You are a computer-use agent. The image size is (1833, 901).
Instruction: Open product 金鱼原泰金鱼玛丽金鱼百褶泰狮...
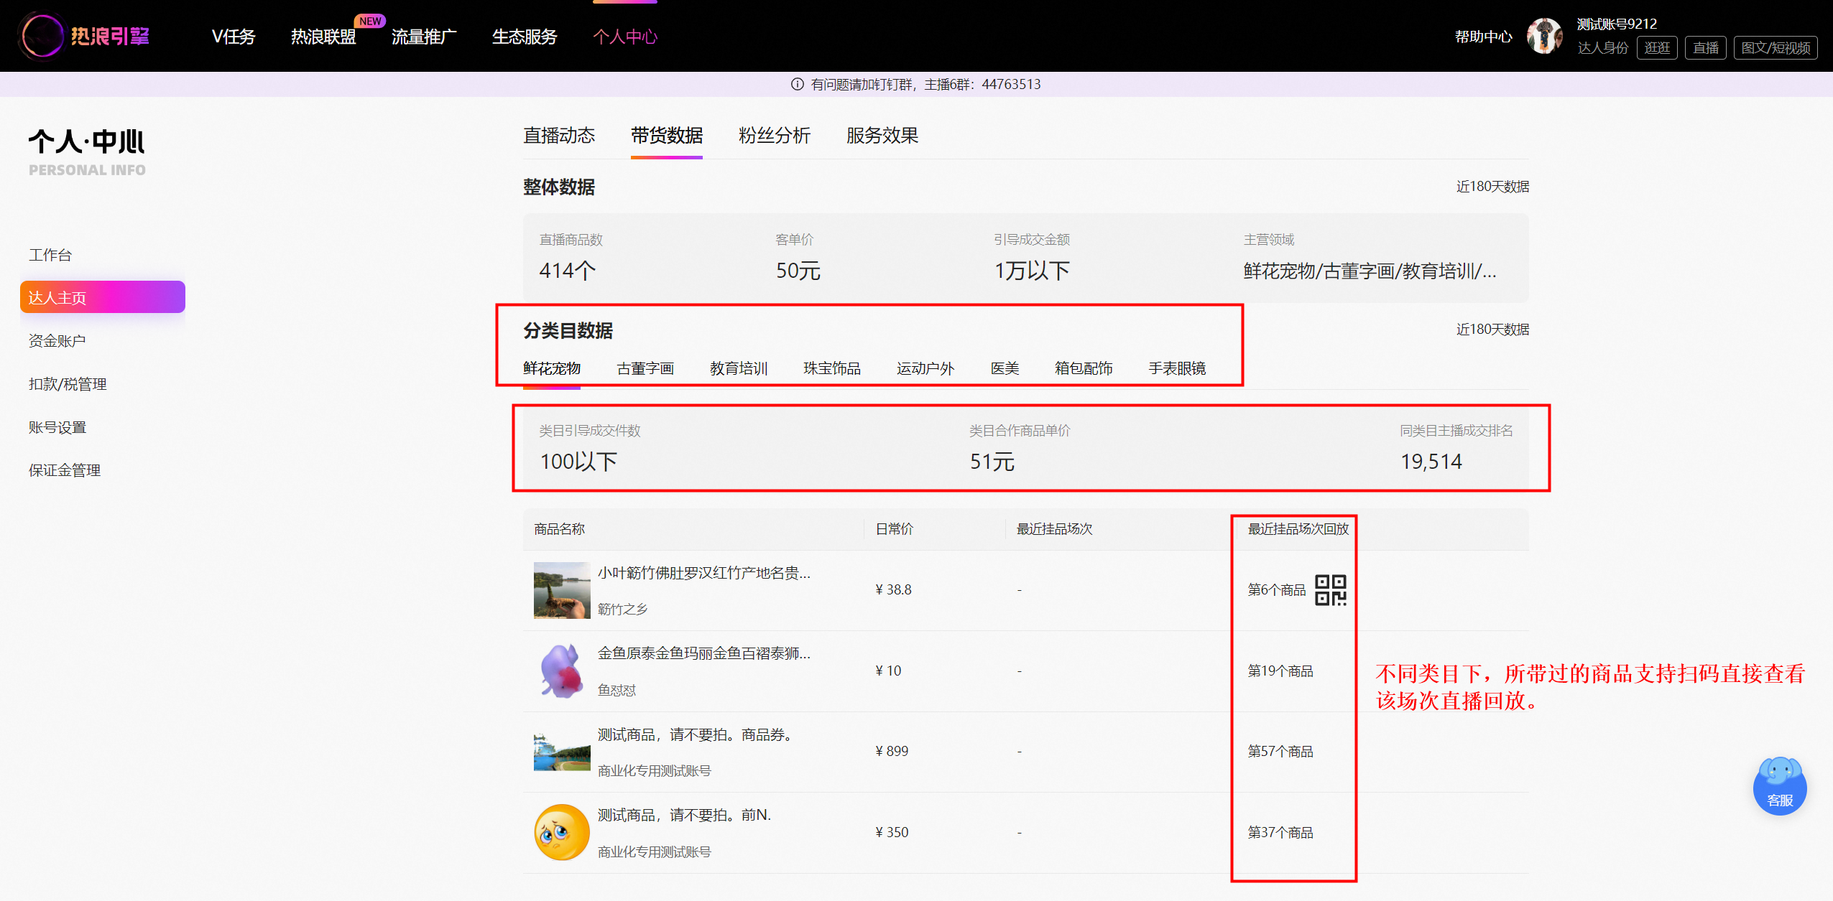[704, 653]
